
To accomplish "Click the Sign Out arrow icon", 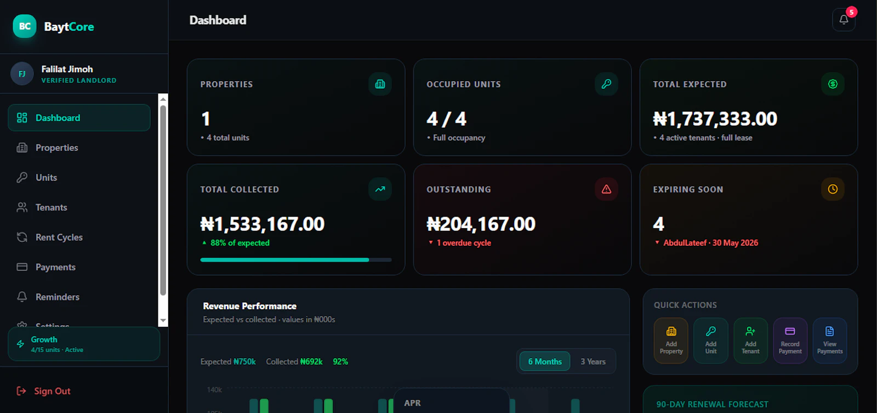I will click(x=21, y=391).
